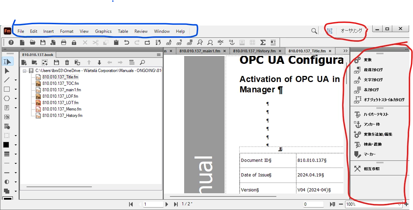Click the trash icon in the book panel
The width and height of the screenshot is (413, 210).
click(x=67, y=62)
